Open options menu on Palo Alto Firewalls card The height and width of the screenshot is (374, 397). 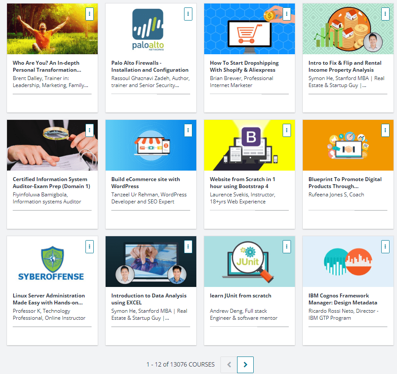[188, 14]
